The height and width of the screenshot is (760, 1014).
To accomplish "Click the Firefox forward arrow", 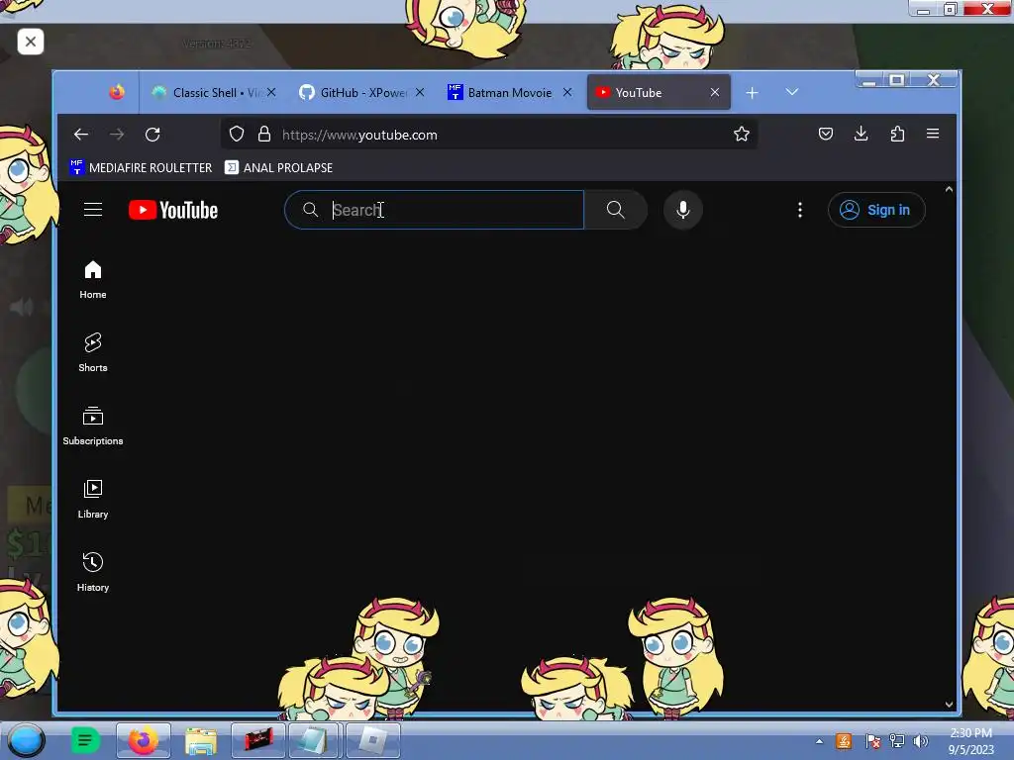I will pyautogui.click(x=117, y=135).
